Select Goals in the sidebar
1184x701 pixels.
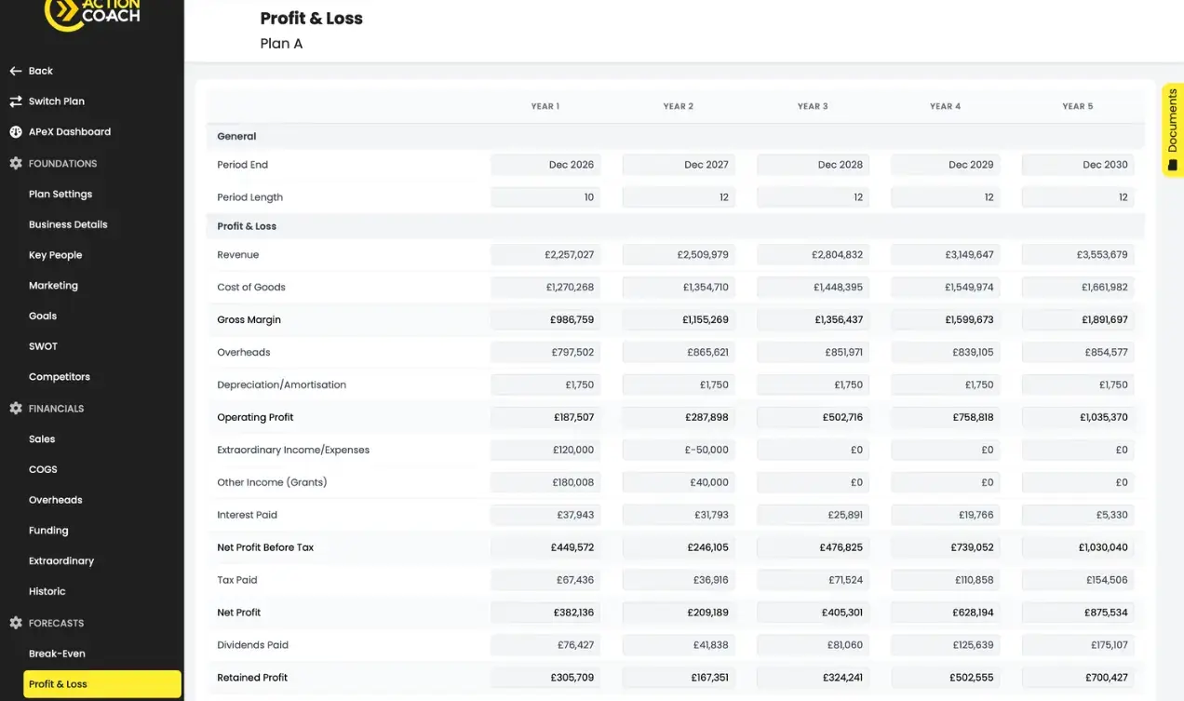pyautogui.click(x=43, y=317)
